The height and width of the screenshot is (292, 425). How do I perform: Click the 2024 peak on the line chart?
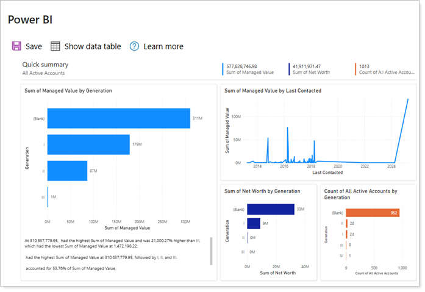click(407, 100)
